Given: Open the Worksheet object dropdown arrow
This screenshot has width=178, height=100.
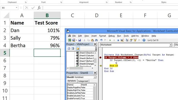Looking at the screenshot, I should pos(170,45).
